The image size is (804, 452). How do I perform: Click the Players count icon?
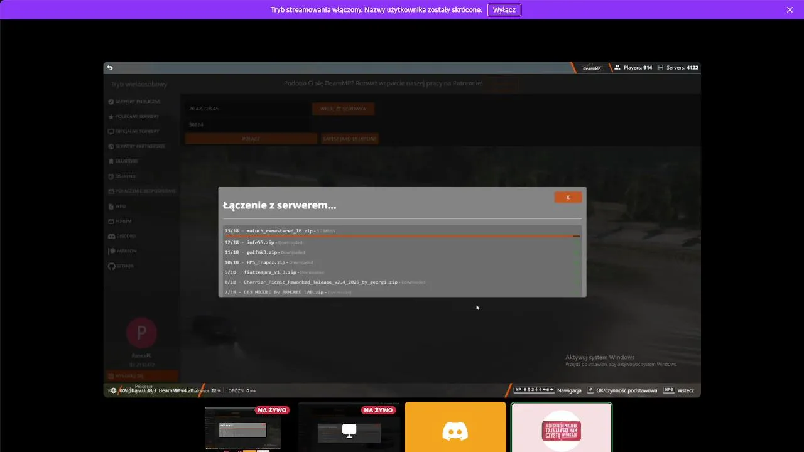click(617, 68)
